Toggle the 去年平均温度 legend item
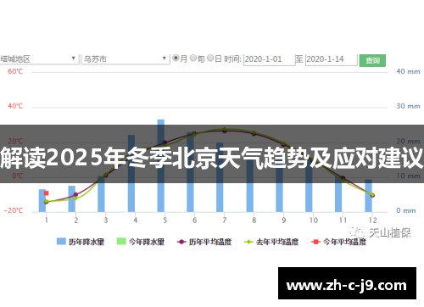The image size is (424, 307). (271, 242)
